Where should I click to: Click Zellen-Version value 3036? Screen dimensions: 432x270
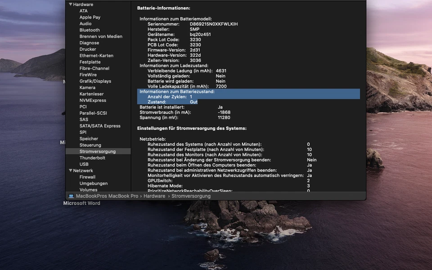pyautogui.click(x=195, y=61)
